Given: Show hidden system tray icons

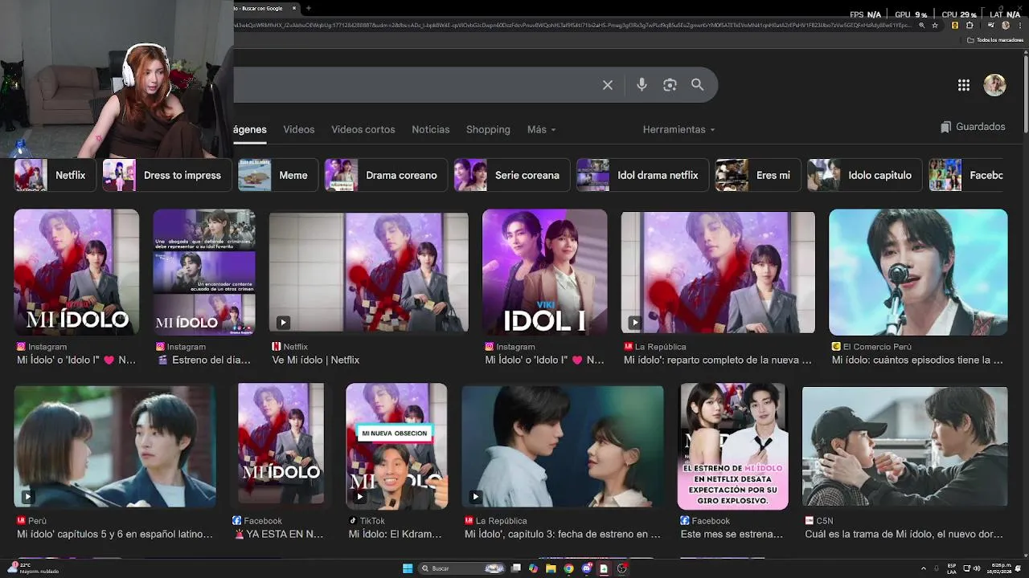Looking at the screenshot, I should click(x=924, y=568).
